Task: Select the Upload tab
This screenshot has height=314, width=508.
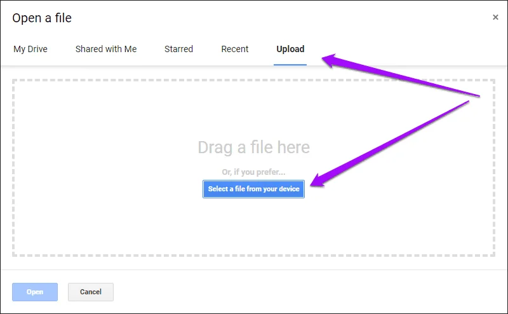Action: [x=290, y=49]
